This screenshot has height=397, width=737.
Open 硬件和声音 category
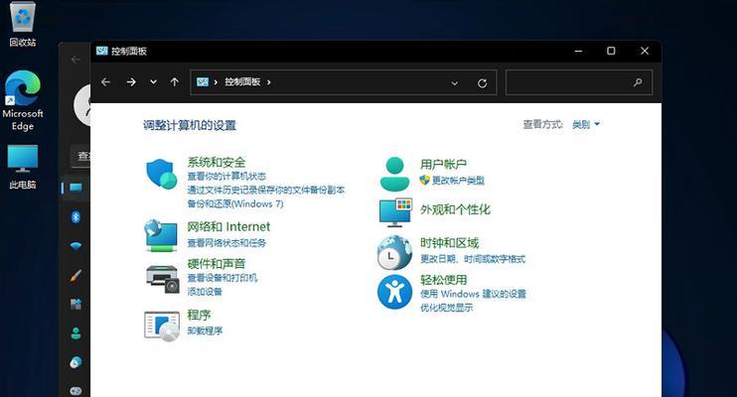217,264
